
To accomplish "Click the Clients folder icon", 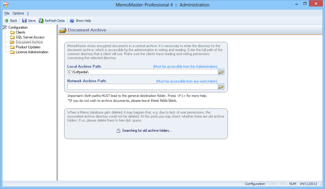I will 12,32.
